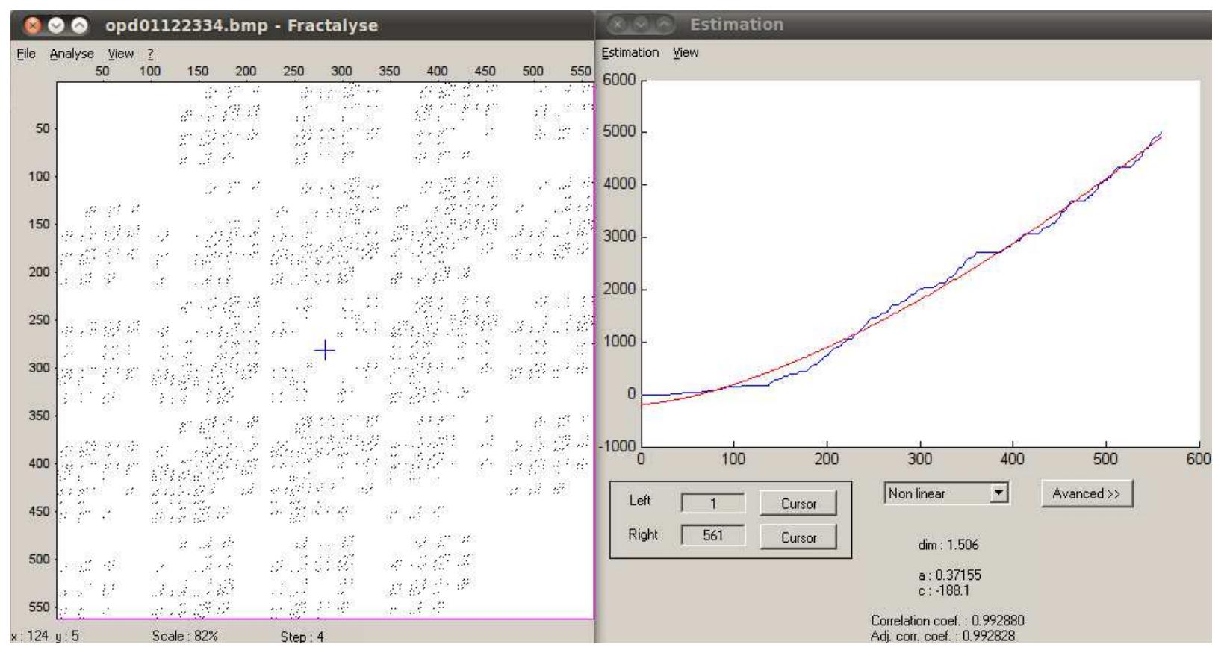This screenshot has width=1227, height=647.
Task: Click the Right value input field
Action: tap(713, 535)
